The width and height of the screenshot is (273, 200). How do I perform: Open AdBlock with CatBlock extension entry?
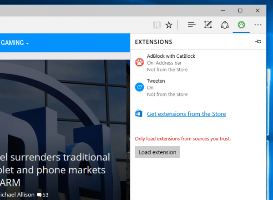[198, 63]
